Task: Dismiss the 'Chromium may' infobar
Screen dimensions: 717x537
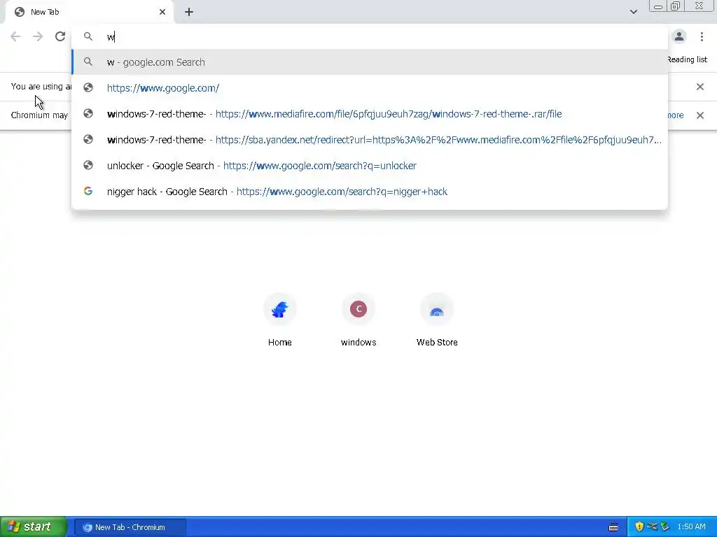Action: click(x=699, y=115)
